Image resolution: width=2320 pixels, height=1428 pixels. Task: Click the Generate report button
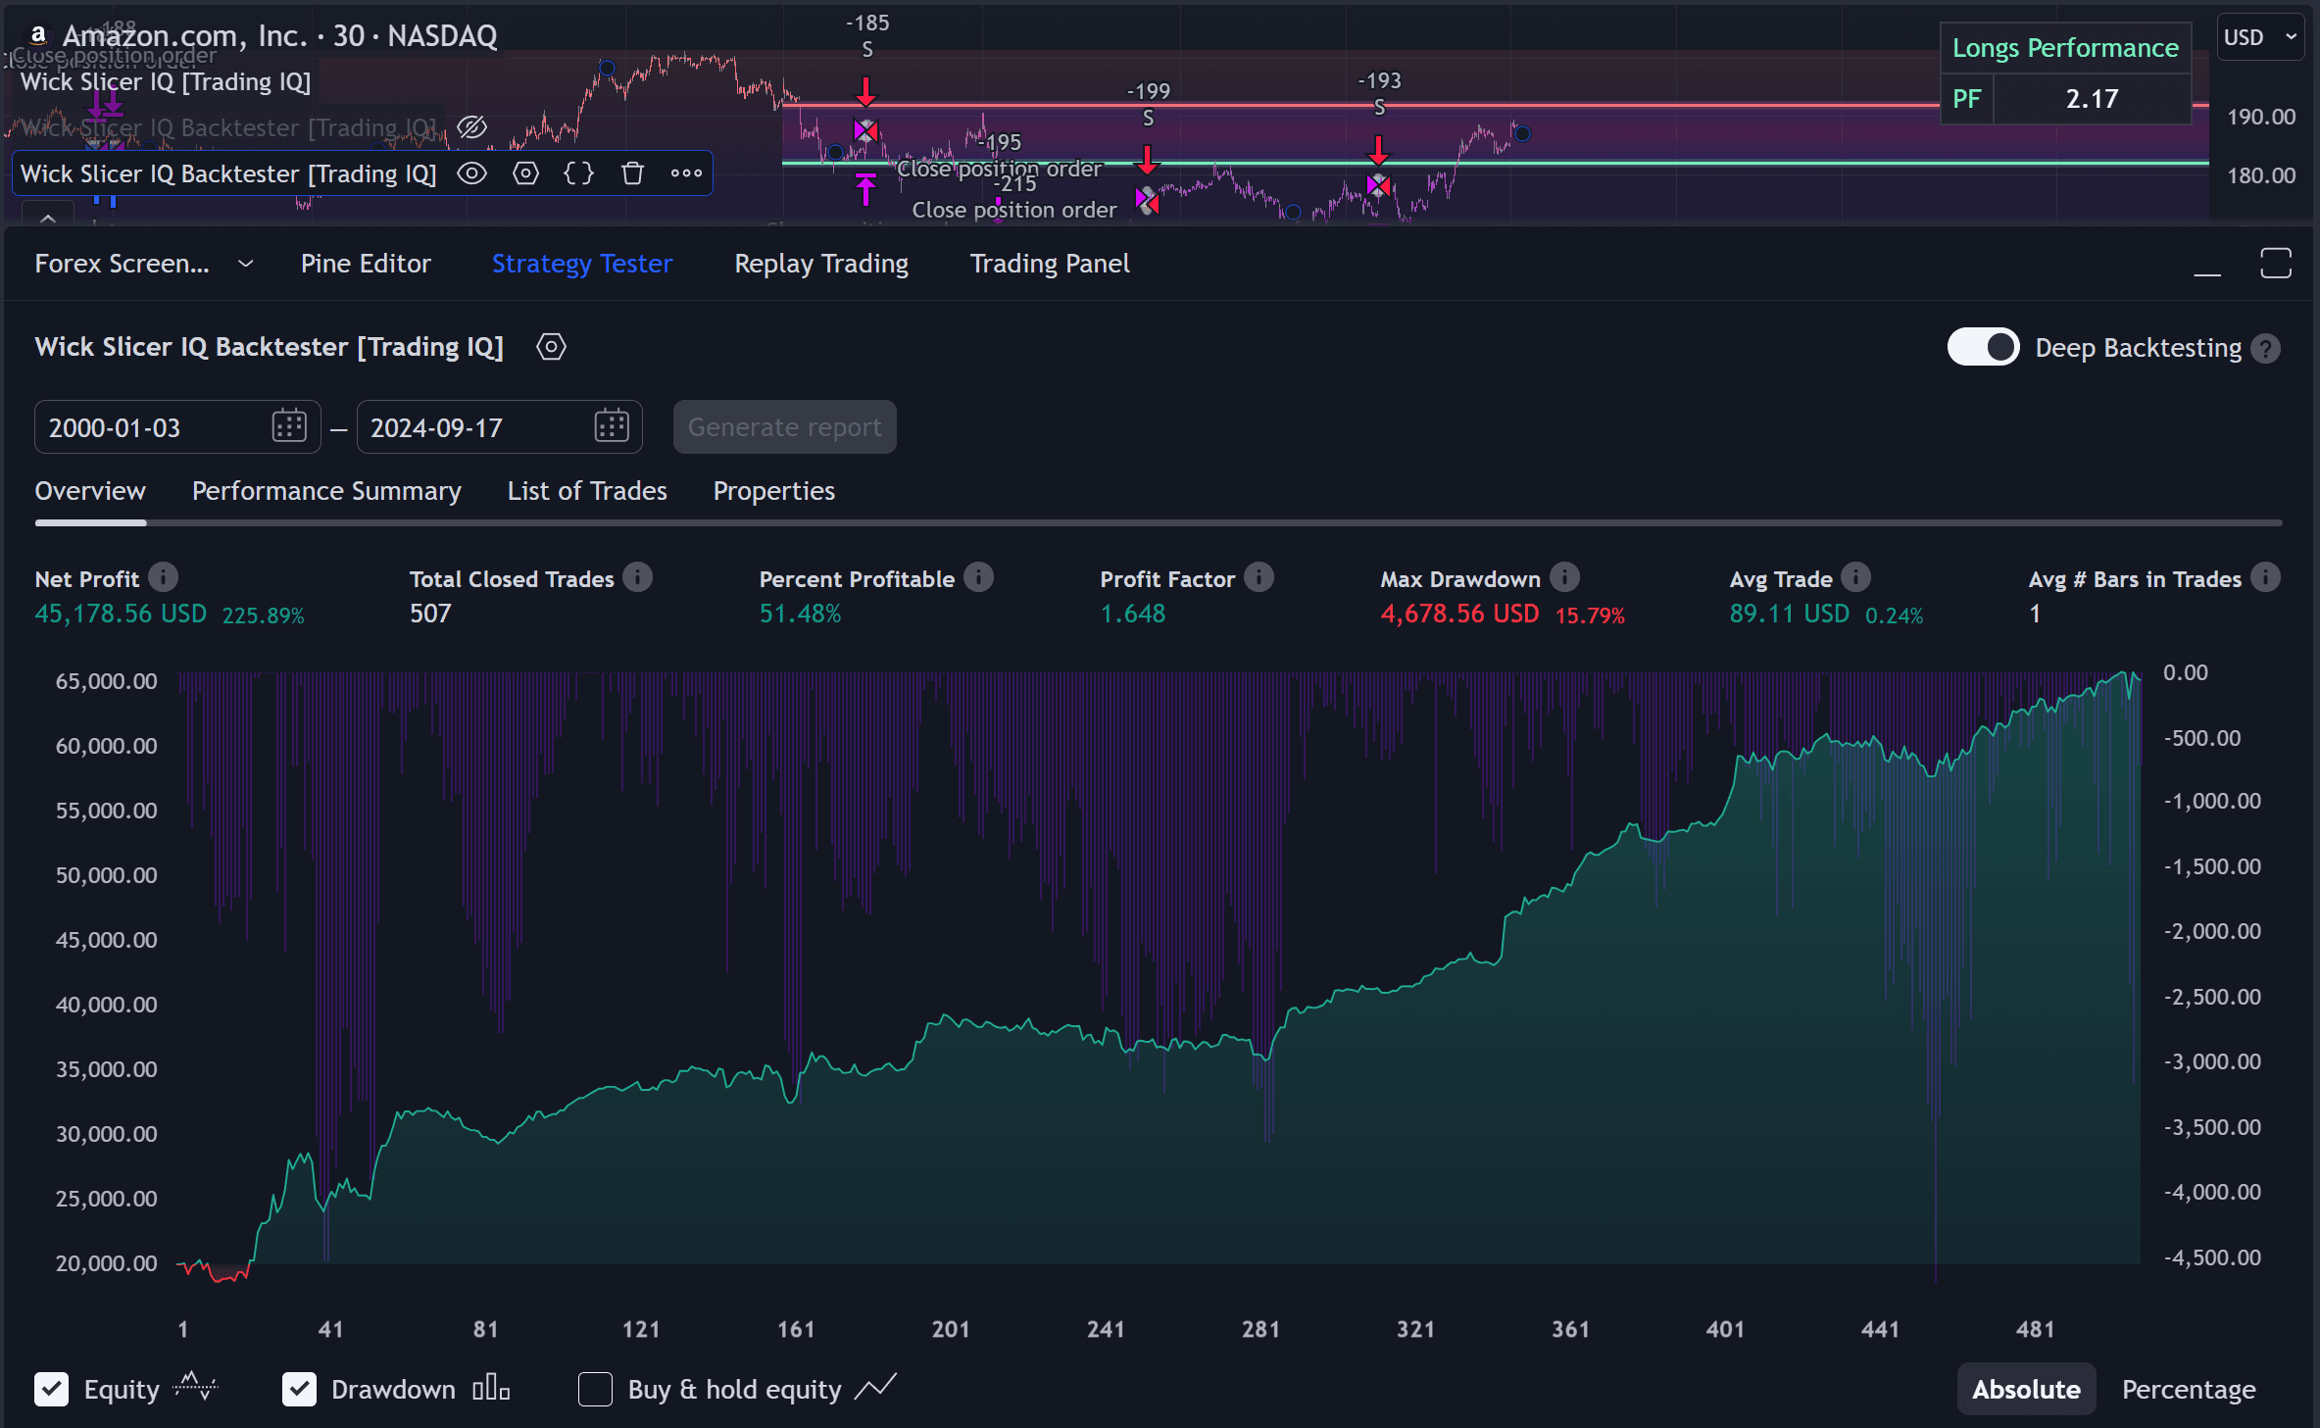pos(784,427)
